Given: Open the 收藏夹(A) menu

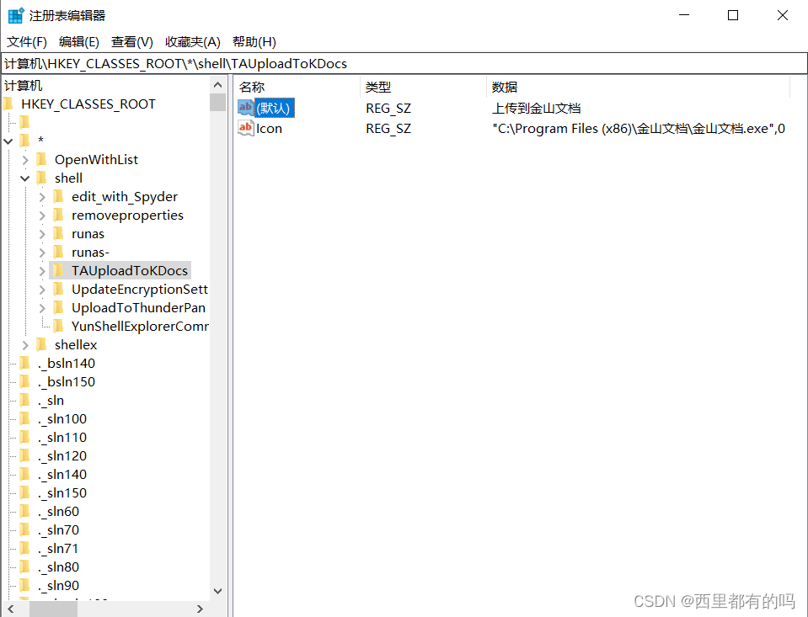Looking at the screenshot, I should point(193,42).
